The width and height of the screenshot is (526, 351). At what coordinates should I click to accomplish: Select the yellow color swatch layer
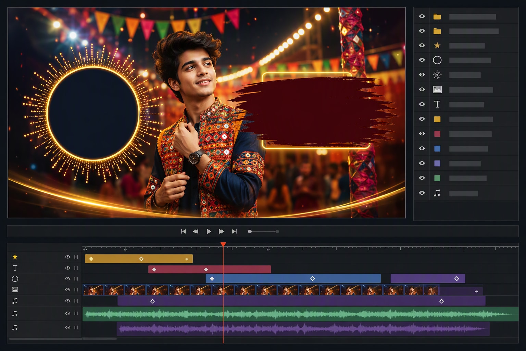(437, 119)
